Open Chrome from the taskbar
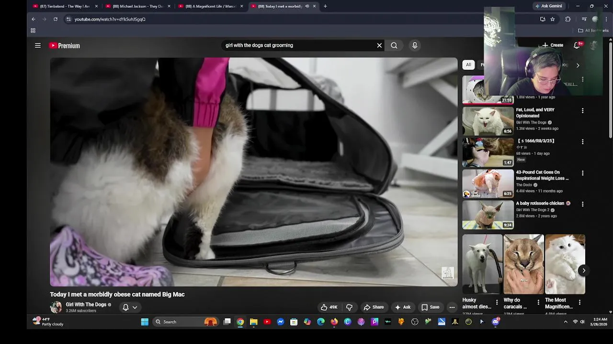613x344 pixels. click(x=240, y=322)
